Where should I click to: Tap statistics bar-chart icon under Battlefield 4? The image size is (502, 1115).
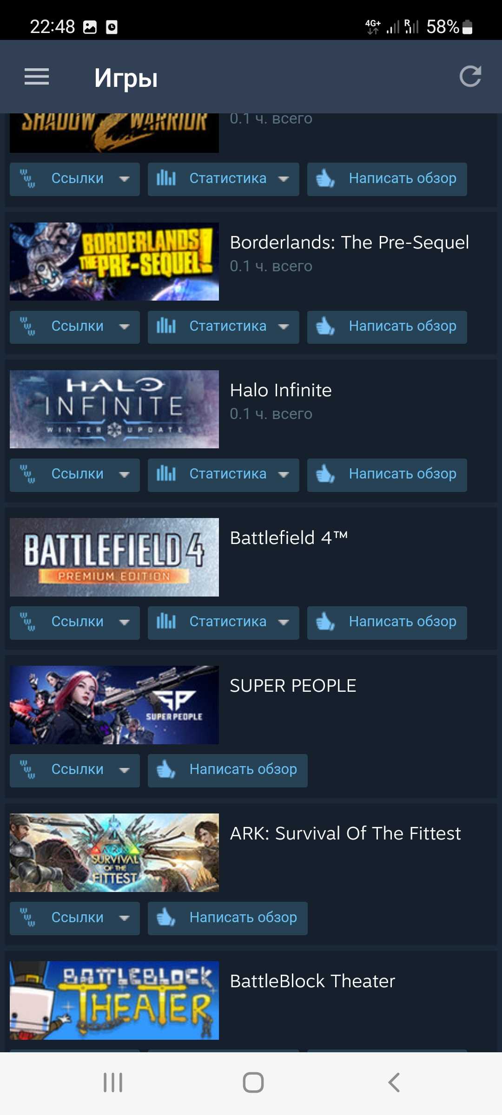pyautogui.click(x=166, y=622)
